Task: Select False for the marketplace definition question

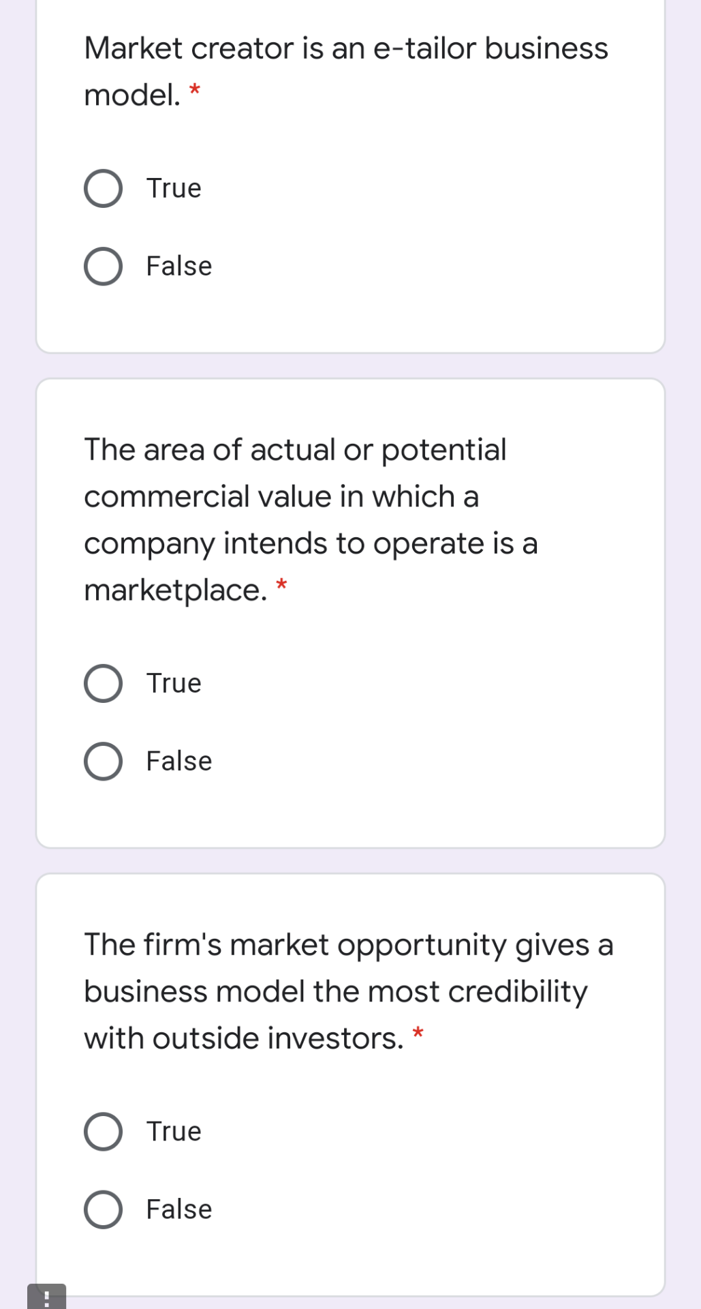Action: click(104, 761)
